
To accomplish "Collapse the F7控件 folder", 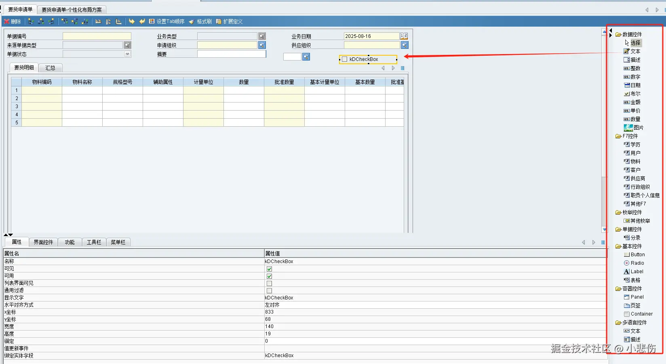I will 618,136.
